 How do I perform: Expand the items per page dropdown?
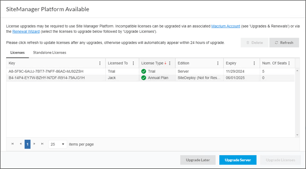pyautogui.click(x=57, y=144)
